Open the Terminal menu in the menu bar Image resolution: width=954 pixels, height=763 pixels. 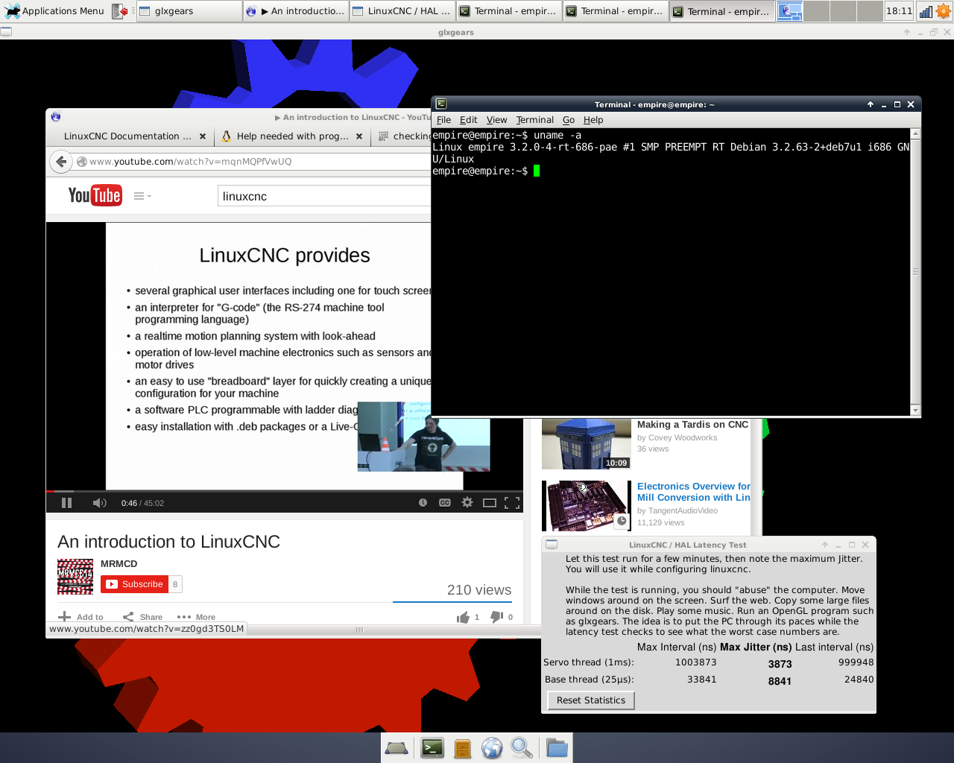(x=534, y=120)
